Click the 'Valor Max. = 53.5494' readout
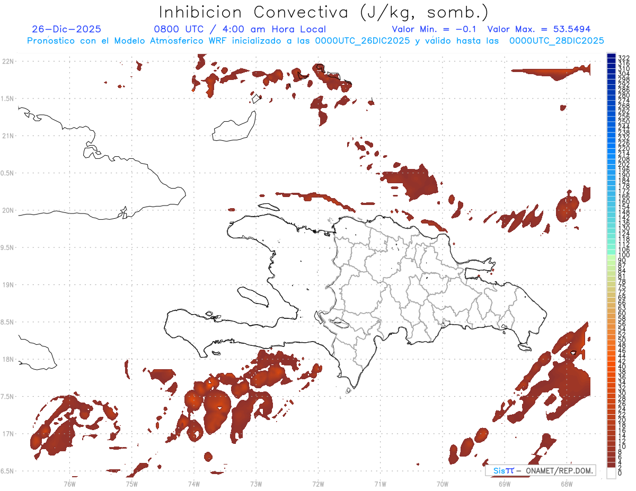Image resolution: width=636 pixels, height=491 pixels. pos(538,30)
